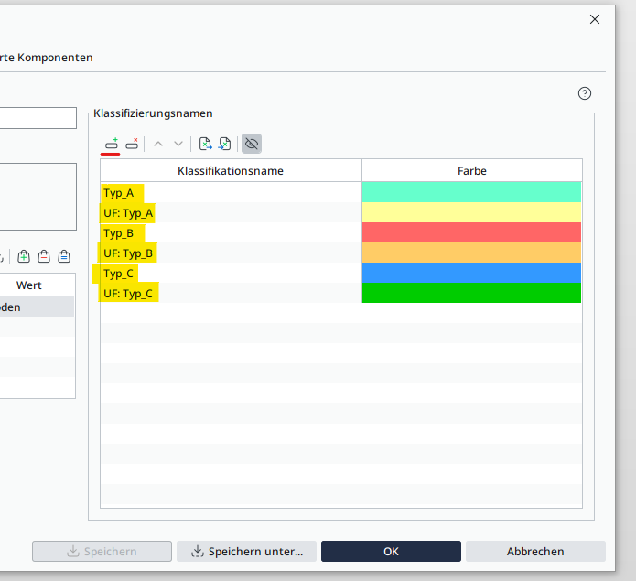Open the Speichern unter... dialog
636x581 pixels.
(x=246, y=551)
